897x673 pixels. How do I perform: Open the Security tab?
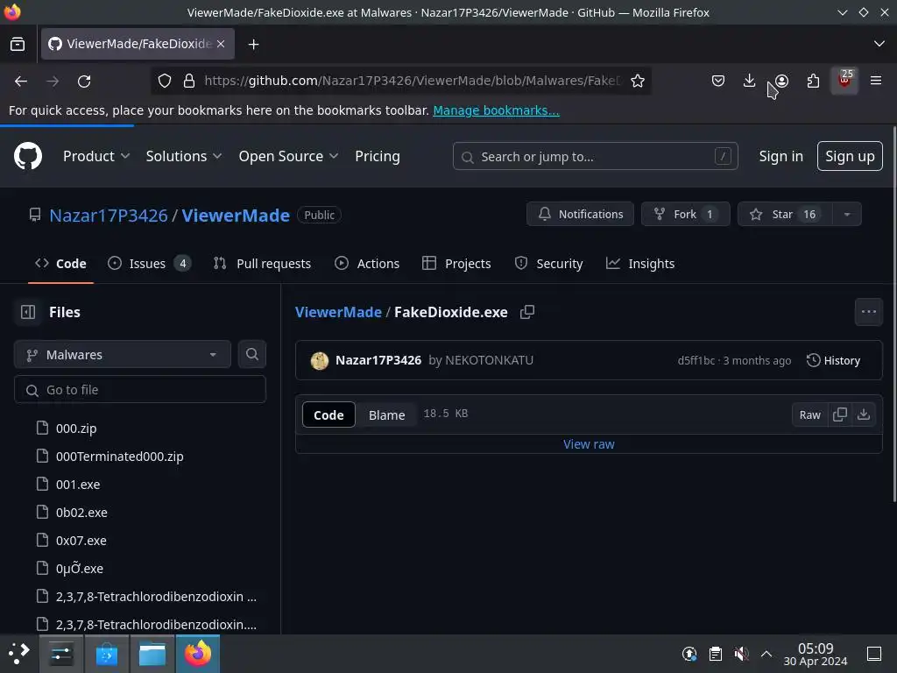coord(548,263)
